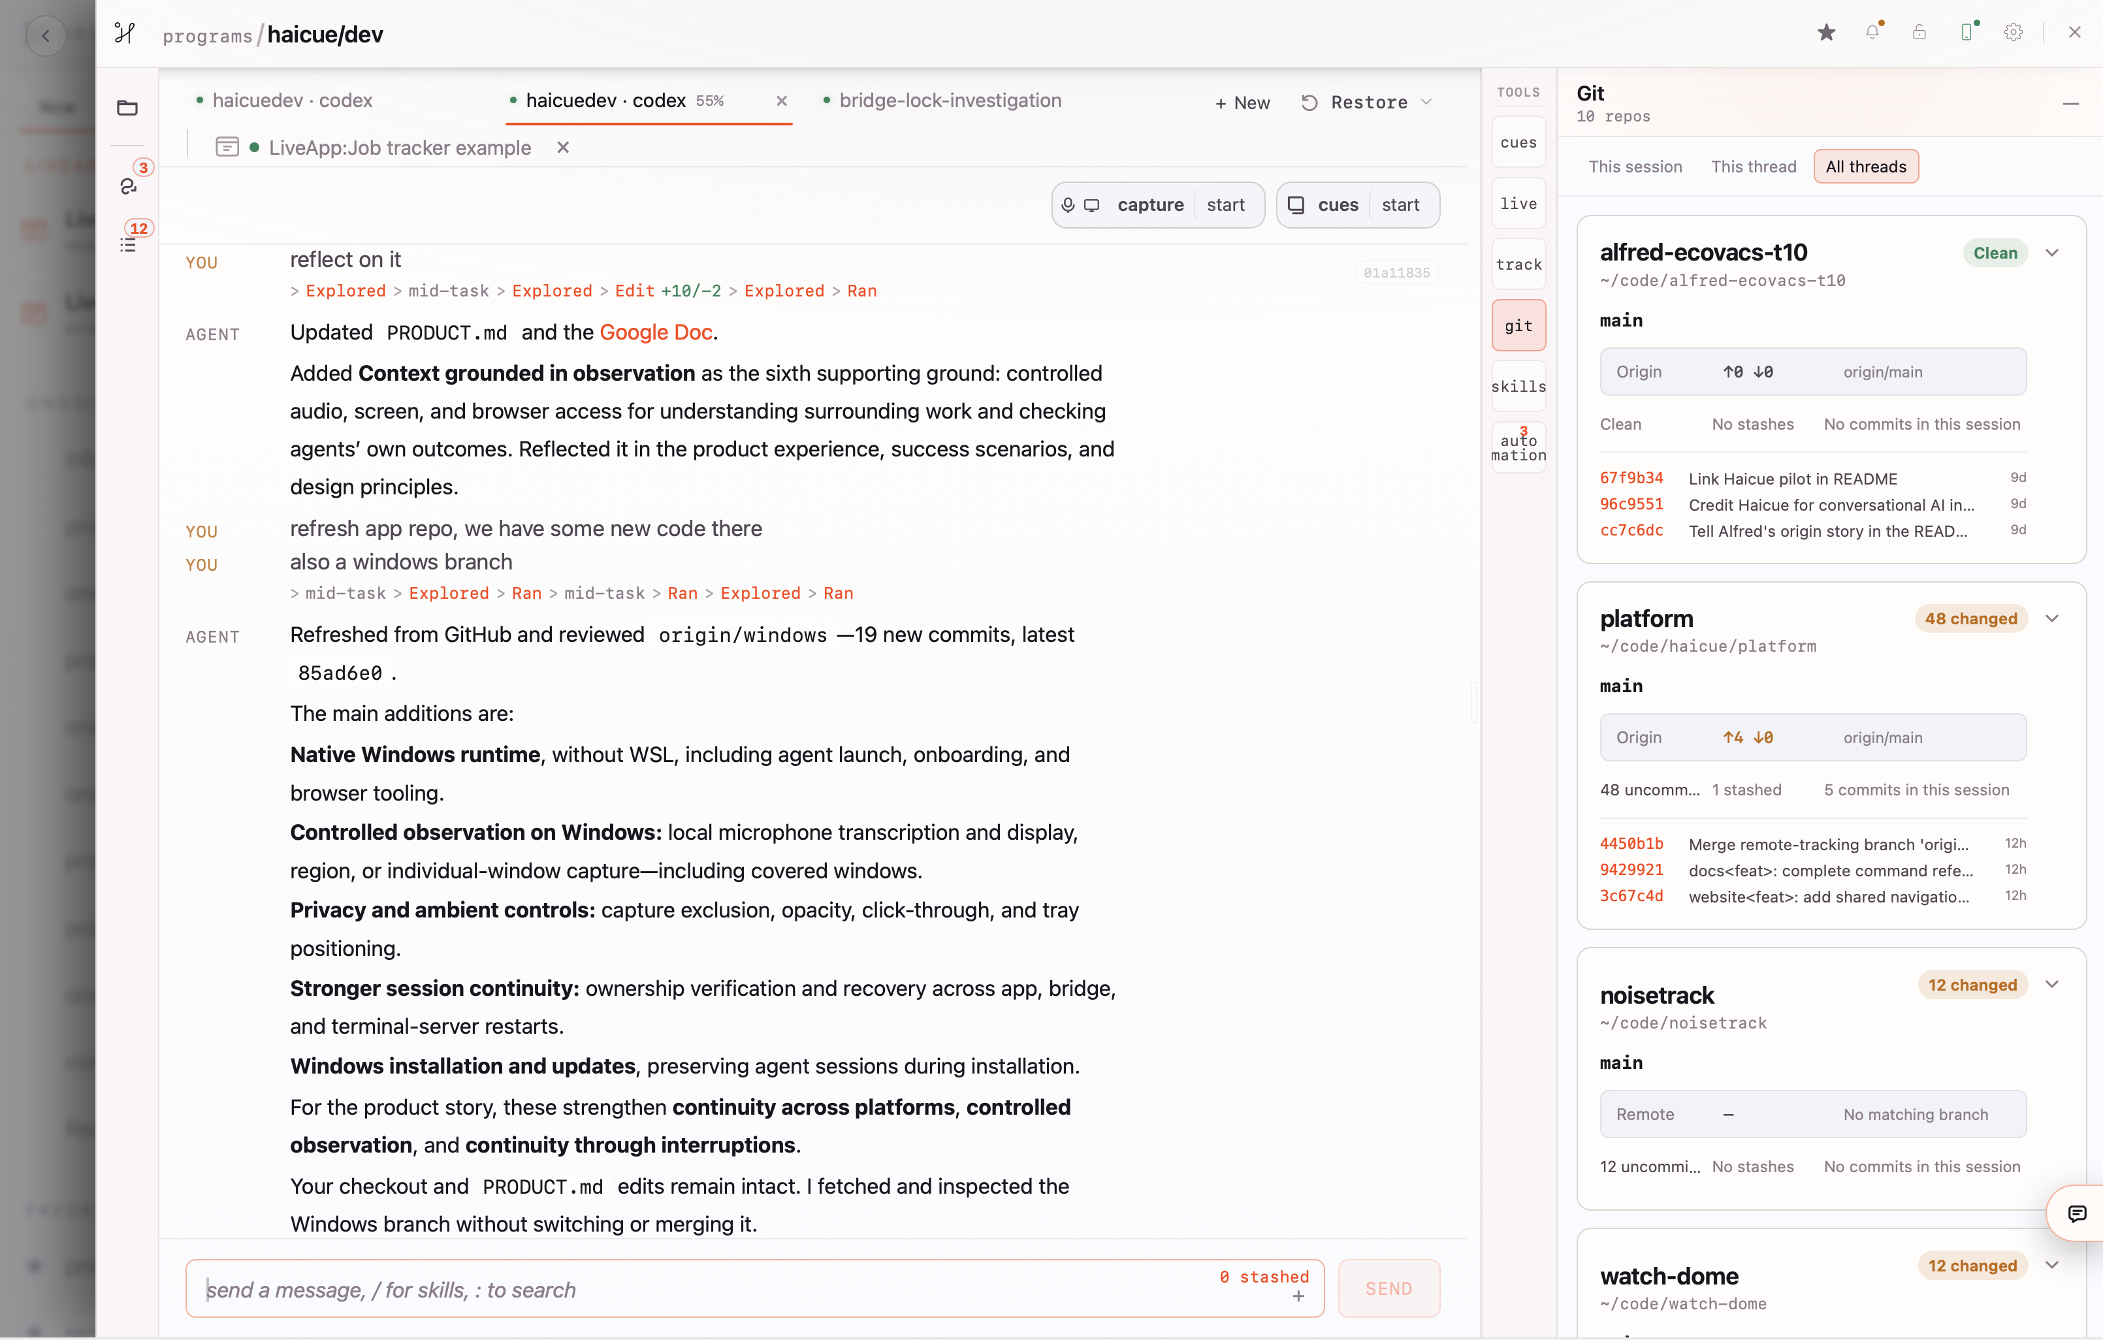
Task: Open the track tool
Action: point(1518,264)
